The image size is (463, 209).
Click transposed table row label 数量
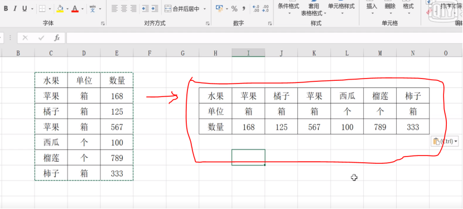click(x=215, y=127)
